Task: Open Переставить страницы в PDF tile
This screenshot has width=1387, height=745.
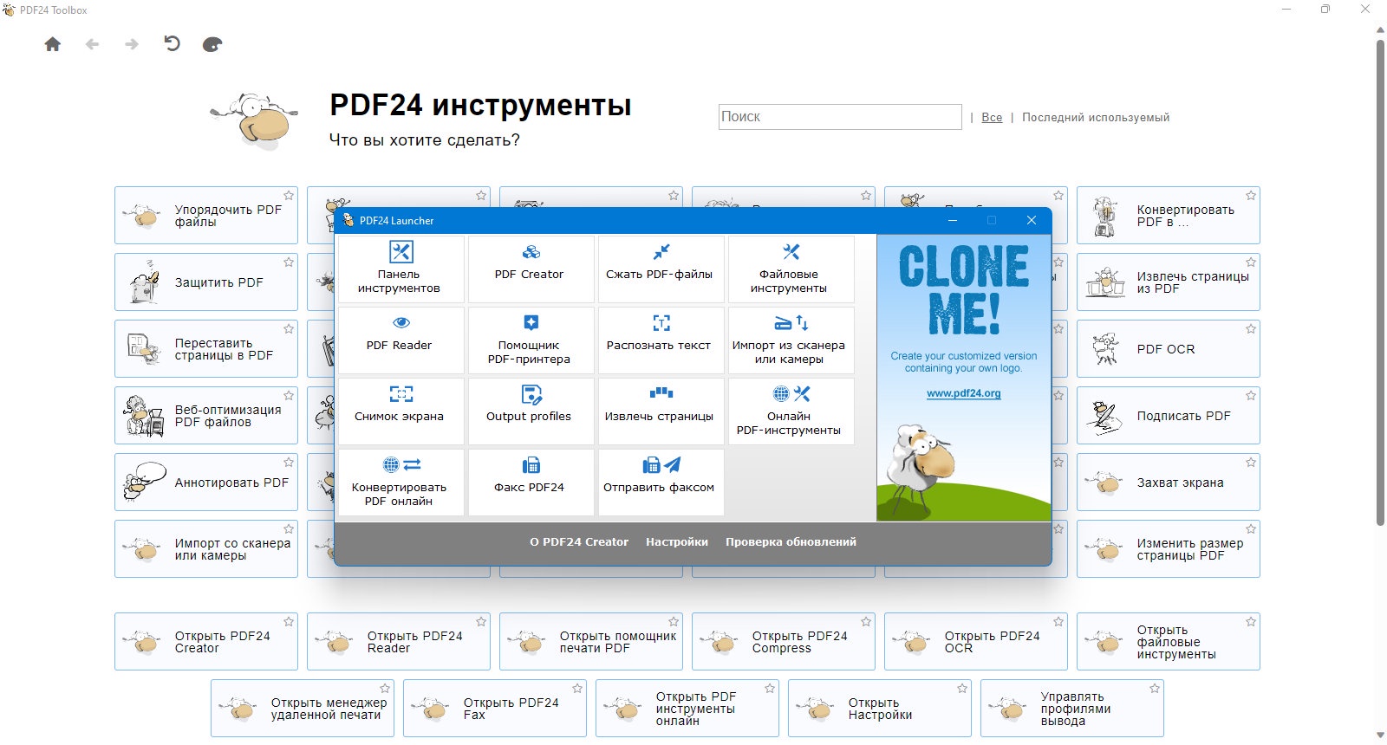Action: (206, 349)
